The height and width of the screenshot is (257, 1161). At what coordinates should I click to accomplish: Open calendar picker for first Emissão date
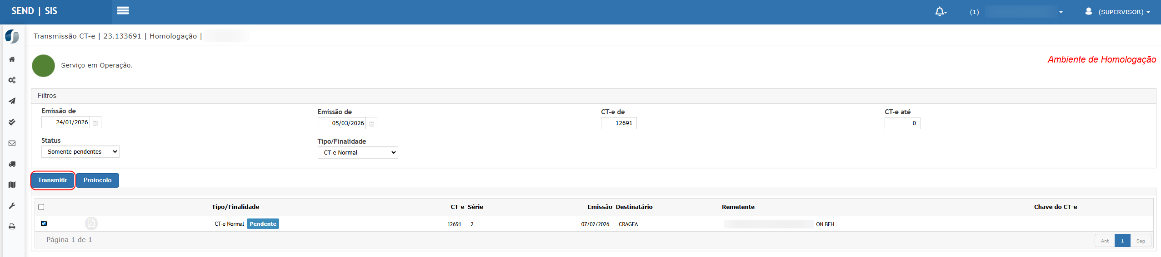tap(95, 123)
